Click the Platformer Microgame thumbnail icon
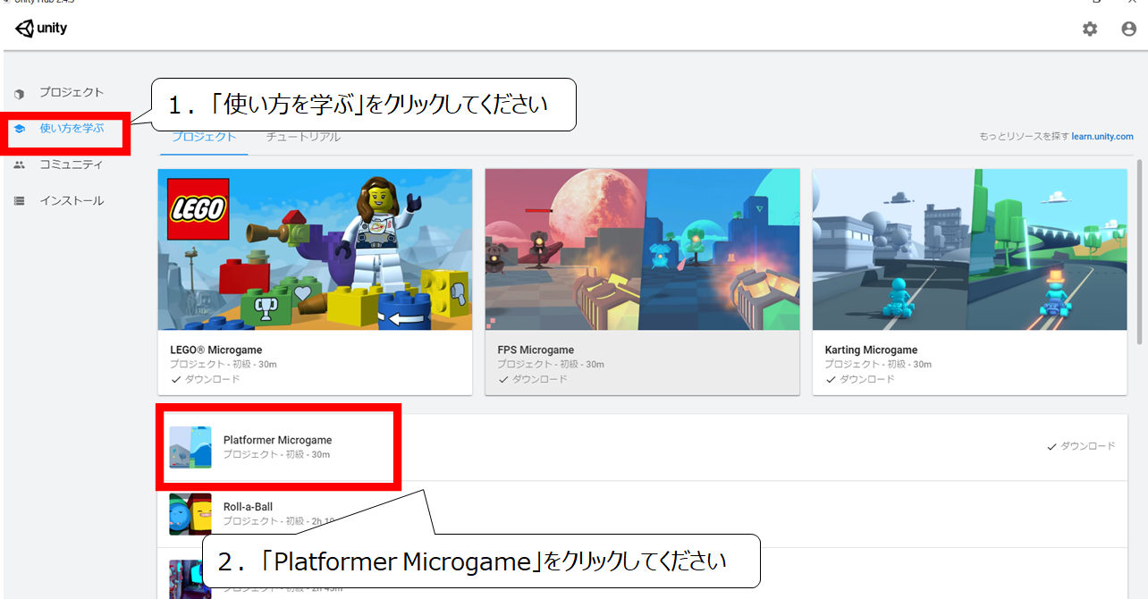The height and width of the screenshot is (599, 1148). (190, 447)
